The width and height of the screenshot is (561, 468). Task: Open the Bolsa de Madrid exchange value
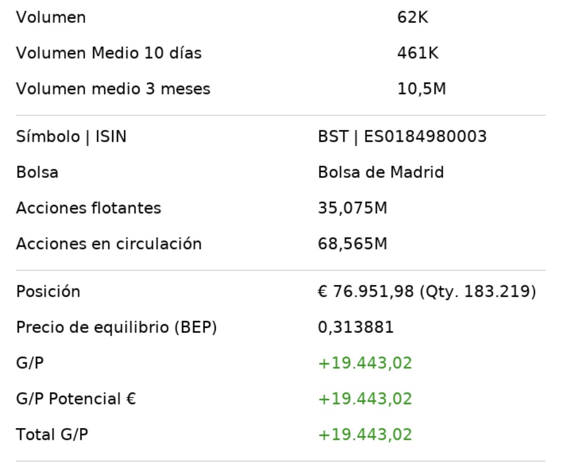coord(381,173)
